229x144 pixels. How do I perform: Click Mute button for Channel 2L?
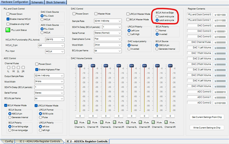pyautogui.click(x=107, y=122)
